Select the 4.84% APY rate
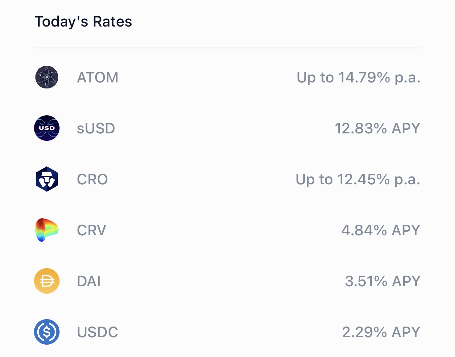 (x=381, y=230)
